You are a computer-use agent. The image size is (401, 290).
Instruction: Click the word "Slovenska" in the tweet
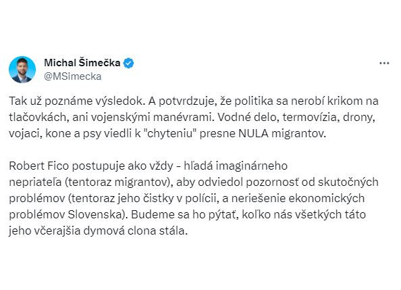coord(98,214)
